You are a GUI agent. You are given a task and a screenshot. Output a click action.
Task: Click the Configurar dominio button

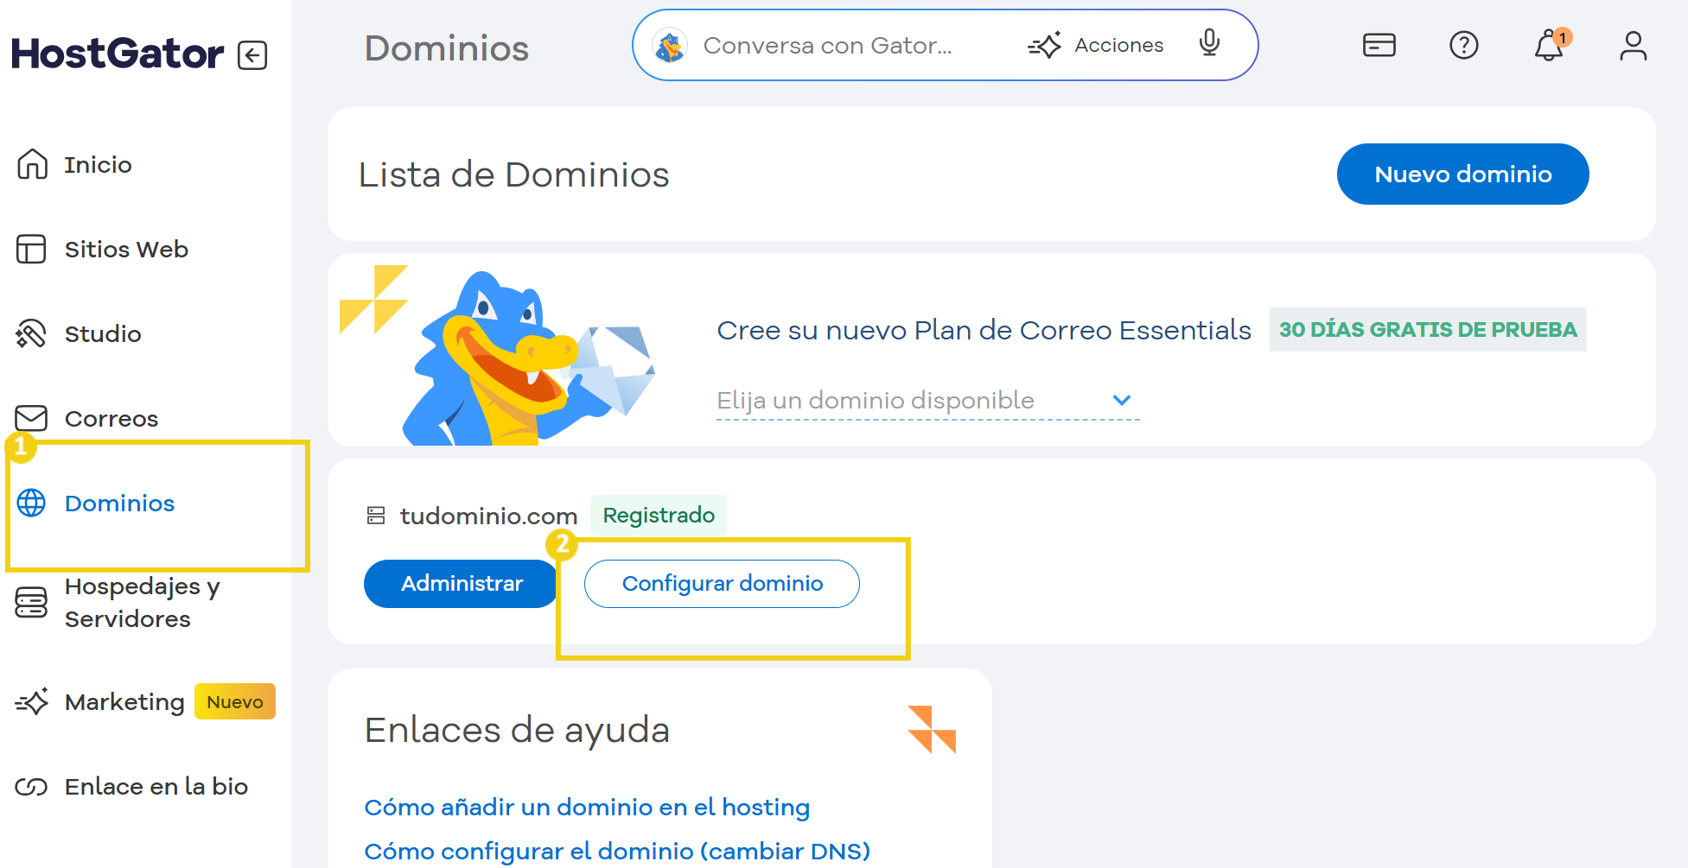pyautogui.click(x=722, y=584)
